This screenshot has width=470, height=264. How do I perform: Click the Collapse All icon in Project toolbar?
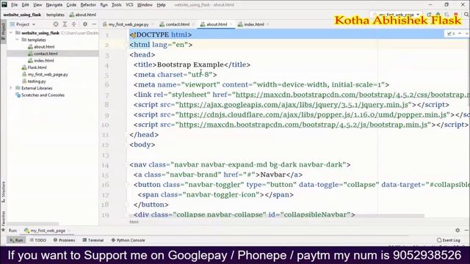(73, 24)
